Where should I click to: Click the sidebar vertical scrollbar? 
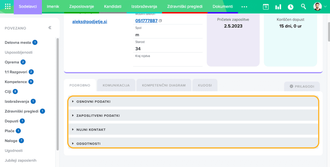[x=58, y=93]
